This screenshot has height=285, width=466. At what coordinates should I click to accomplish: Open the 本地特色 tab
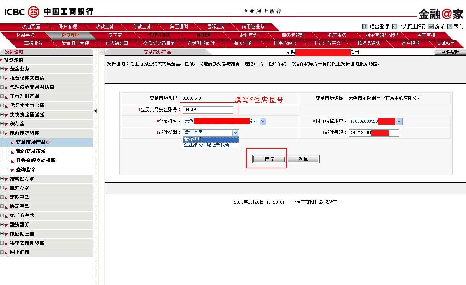[446, 44]
